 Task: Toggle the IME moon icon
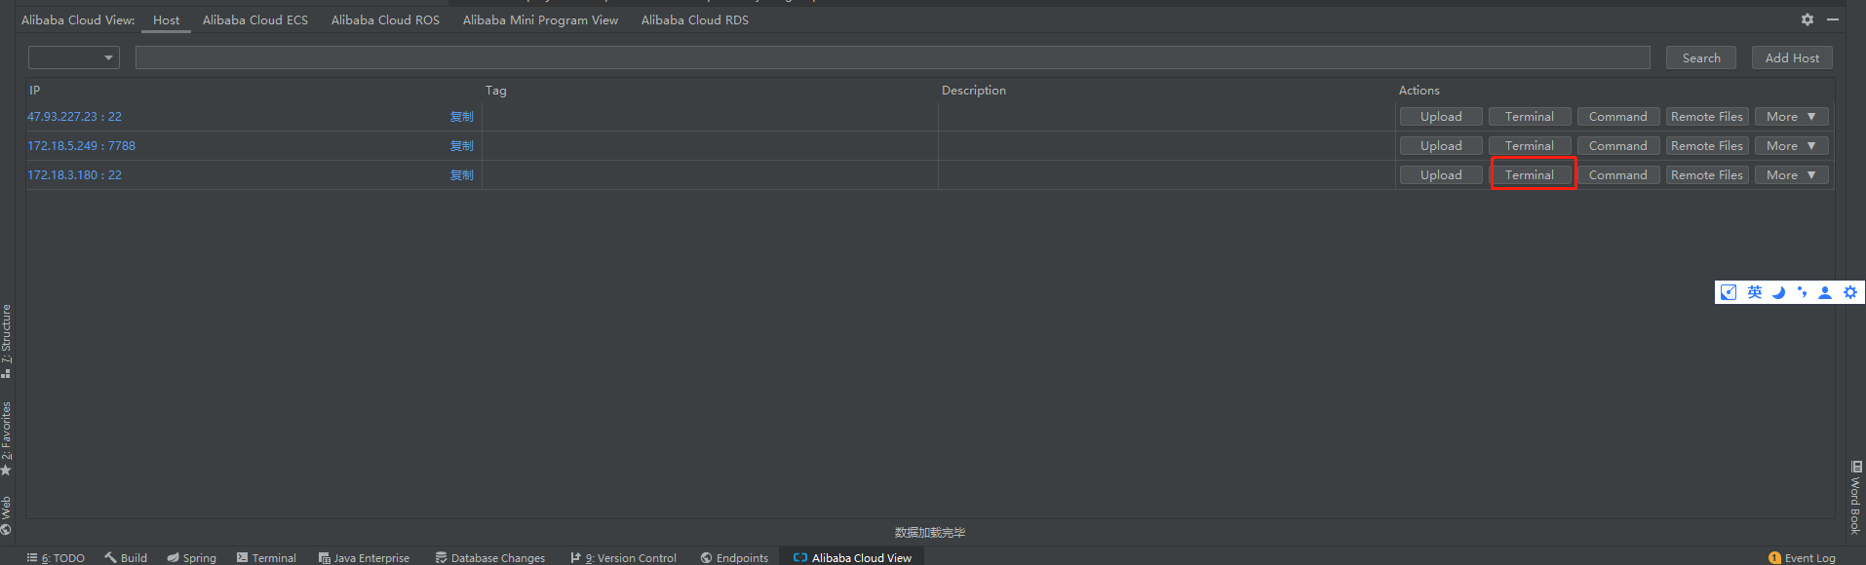[1778, 292]
